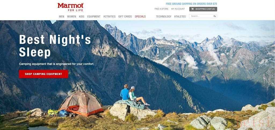Focus the Search input field
The width and height of the screenshot is (275, 130).
pos(201,16)
